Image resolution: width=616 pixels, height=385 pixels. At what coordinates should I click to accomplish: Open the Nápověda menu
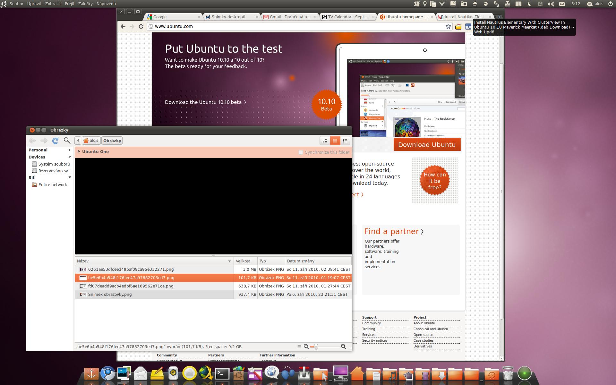tap(106, 4)
